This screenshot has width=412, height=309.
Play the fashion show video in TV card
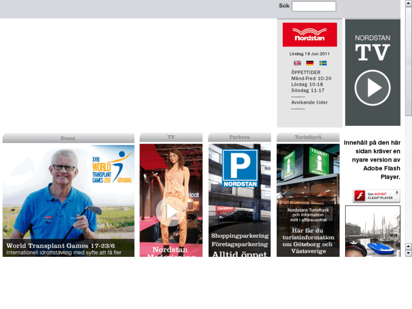[x=171, y=212]
